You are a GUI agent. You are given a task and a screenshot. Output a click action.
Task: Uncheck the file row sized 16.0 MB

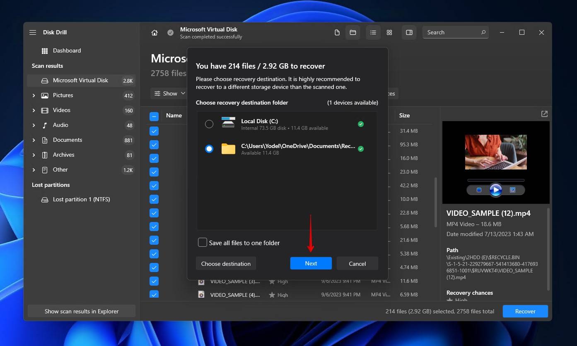click(x=154, y=158)
